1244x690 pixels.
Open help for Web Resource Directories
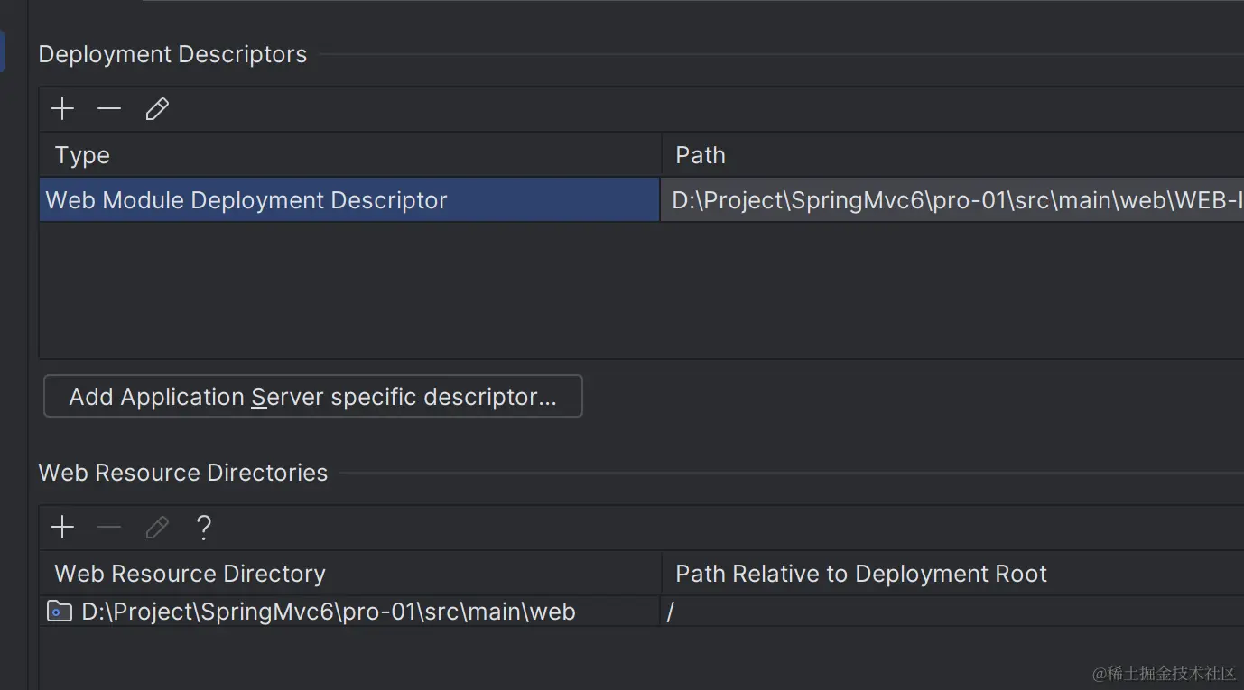tap(204, 528)
